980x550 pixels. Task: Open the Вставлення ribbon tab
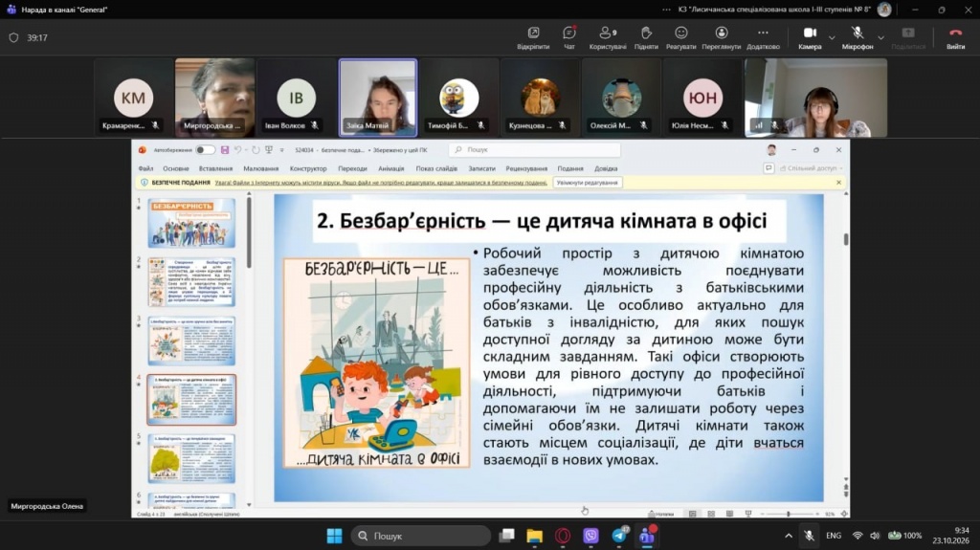tap(215, 168)
